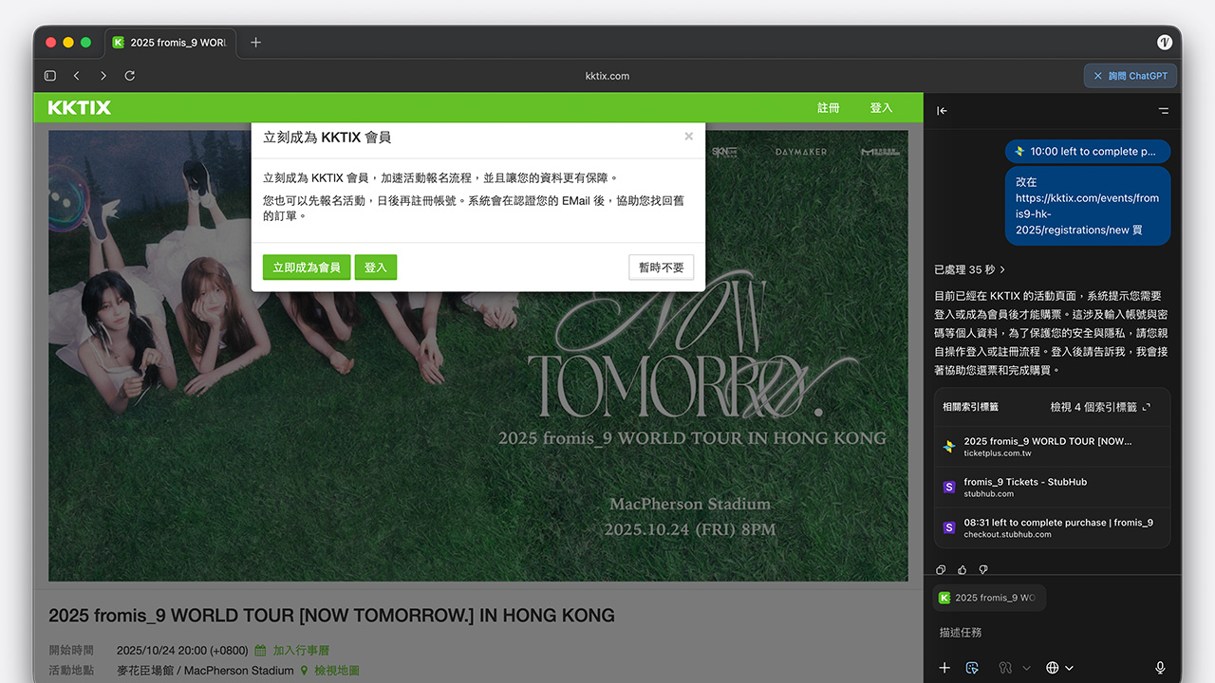
Task: Open the globe dropdown in chat input
Action: 1059,668
